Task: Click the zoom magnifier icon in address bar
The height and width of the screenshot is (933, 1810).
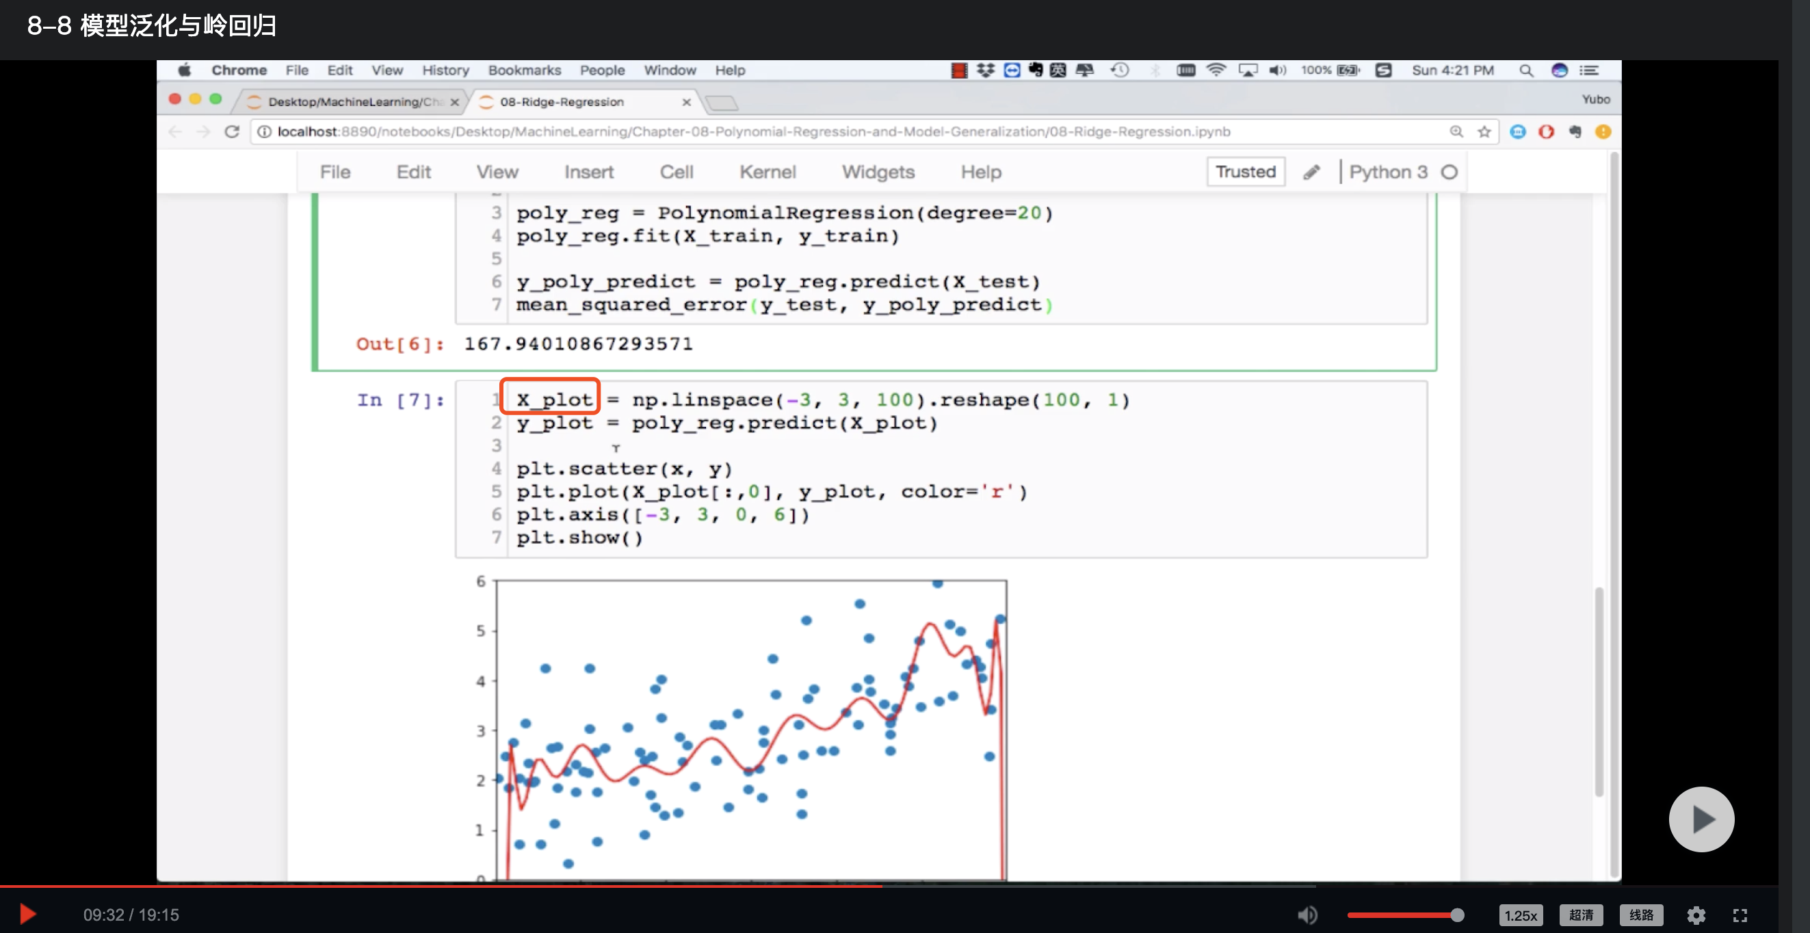Action: (1456, 131)
